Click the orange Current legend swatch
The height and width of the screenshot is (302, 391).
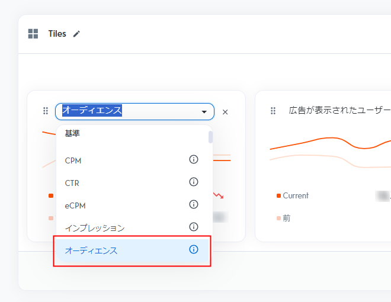click(278, 196)
